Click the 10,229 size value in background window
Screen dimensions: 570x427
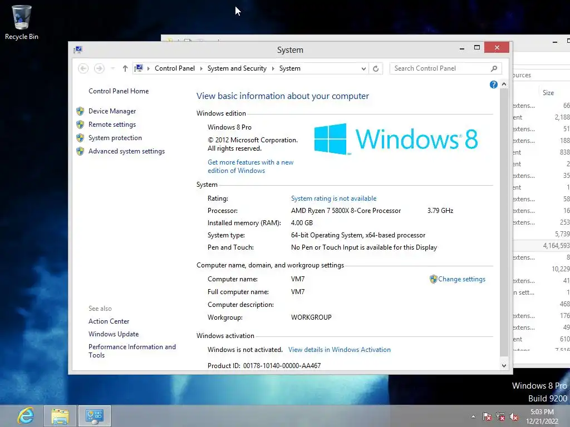point(561,269)
